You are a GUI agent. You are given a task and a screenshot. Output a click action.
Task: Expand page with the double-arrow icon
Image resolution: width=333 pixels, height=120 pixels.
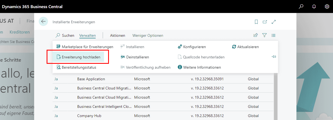click(274, 22)
